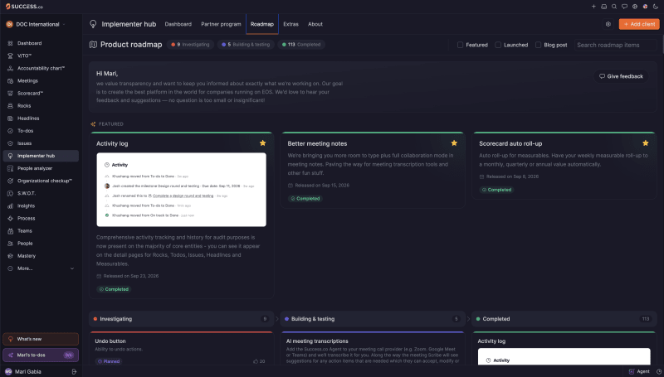The width and height of the screenshot is (664, 377).
Task: Click the star on Better meeting notes card
Action: coord(454,143)
